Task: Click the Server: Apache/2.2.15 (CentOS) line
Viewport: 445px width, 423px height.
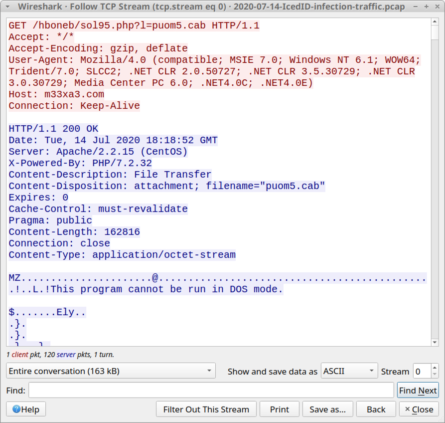Action: point(98,152)
